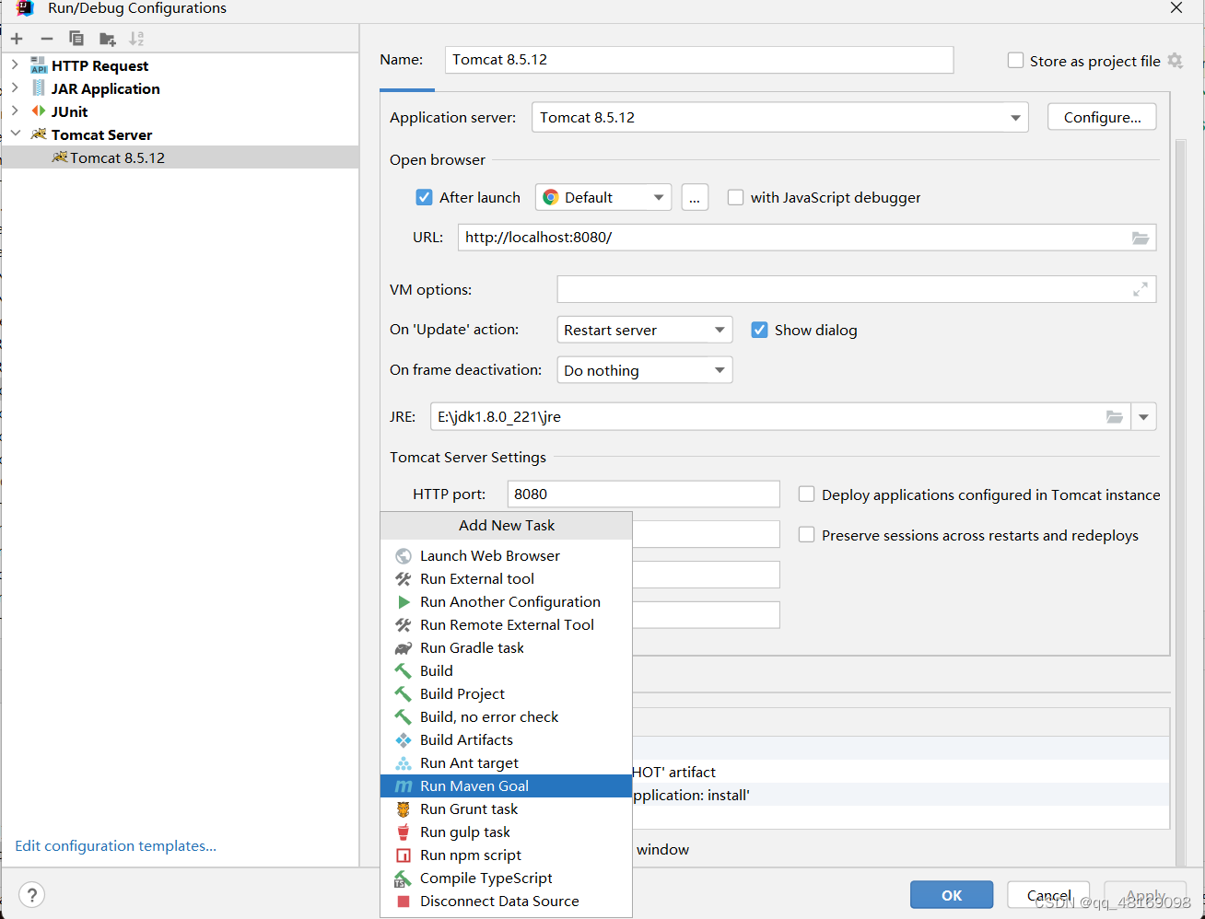
Task: Open the Default browser dropdown
Action: (x=603, y=198)
